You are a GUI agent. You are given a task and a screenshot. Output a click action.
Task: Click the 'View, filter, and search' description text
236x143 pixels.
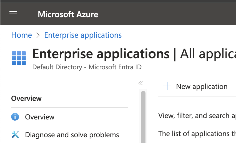[x=197, y=116]
